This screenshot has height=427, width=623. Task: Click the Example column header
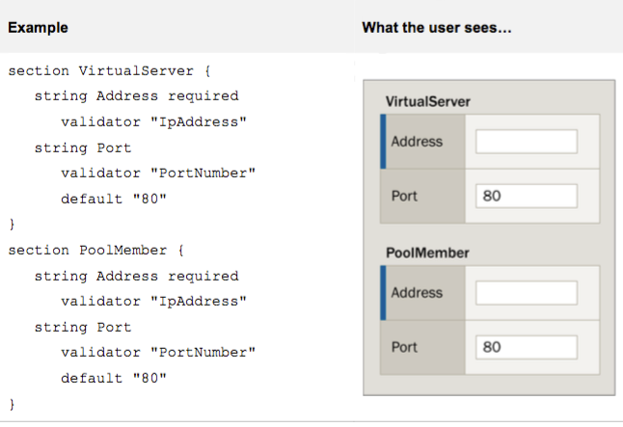pyautogui.click(x=38, y=28)
